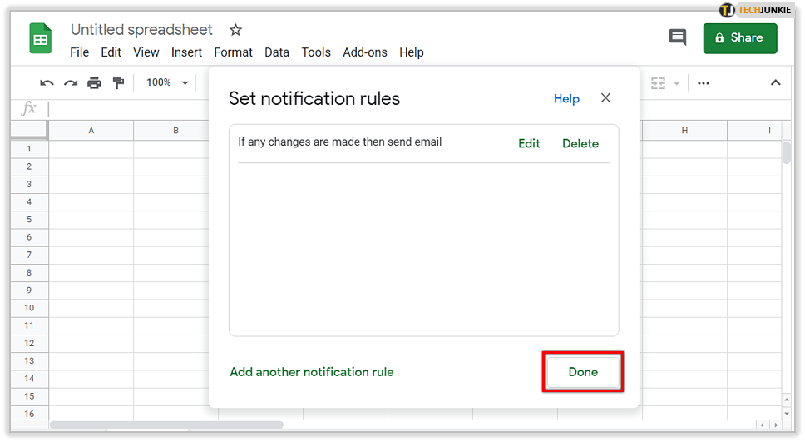The width and height of the screenshot is (805, 442).
Task: Click the Done button
Action: [583, 372]
